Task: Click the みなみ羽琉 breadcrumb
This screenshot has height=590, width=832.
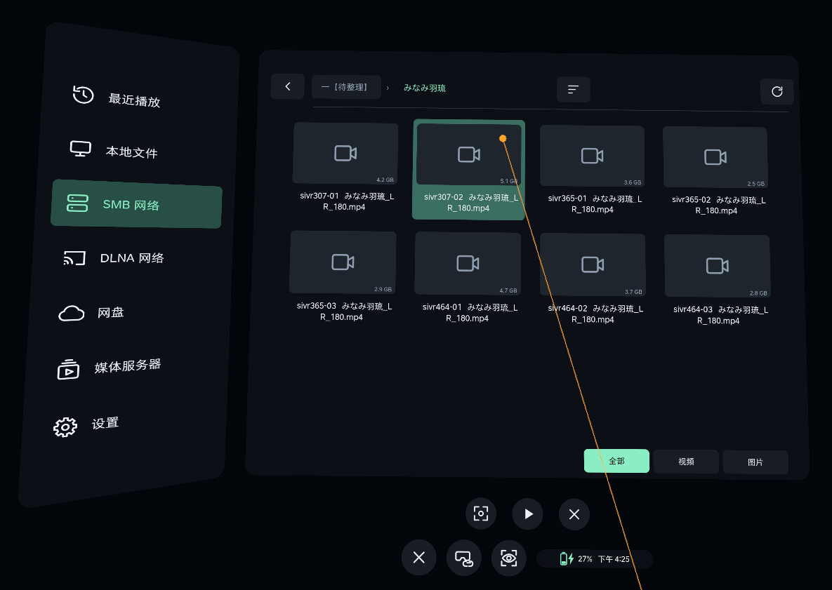Action: point(425,88)
